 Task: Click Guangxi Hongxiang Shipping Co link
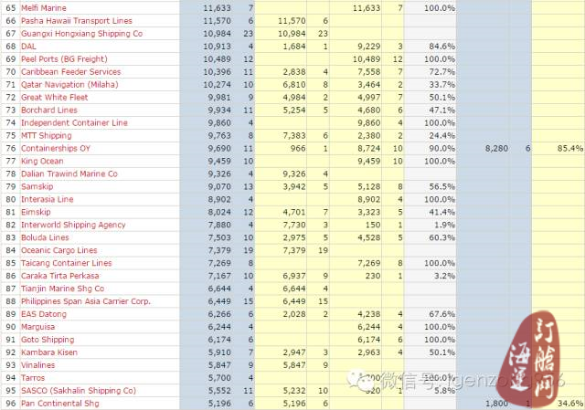81,33
